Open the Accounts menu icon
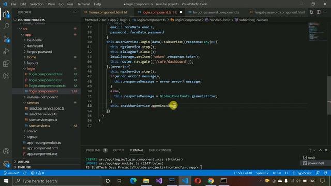331x186 pixels. [x=6, y=151]
